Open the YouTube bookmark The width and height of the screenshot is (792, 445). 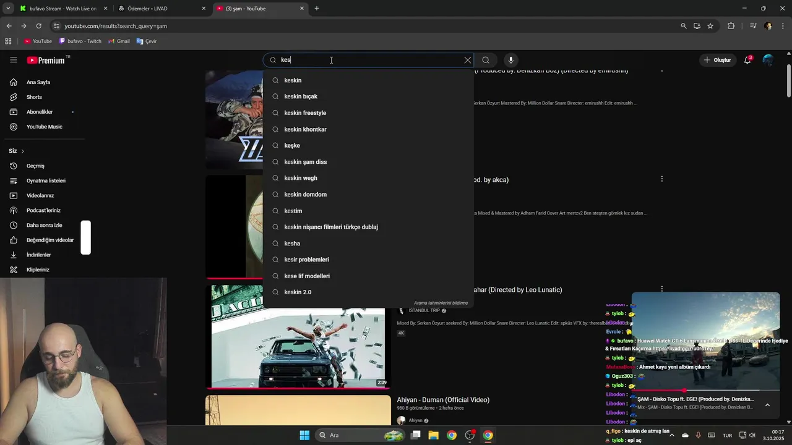tap(38, 41)
